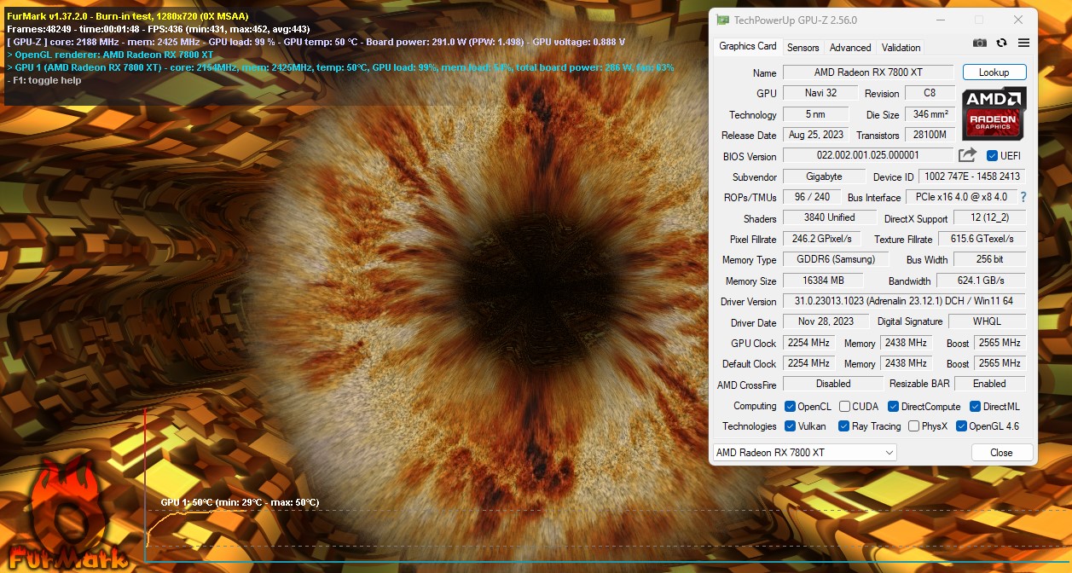Image resolution: width=1072 pixels, height=573 pixels.
Task: Select the Graphics Card tab
Action: 748,46
